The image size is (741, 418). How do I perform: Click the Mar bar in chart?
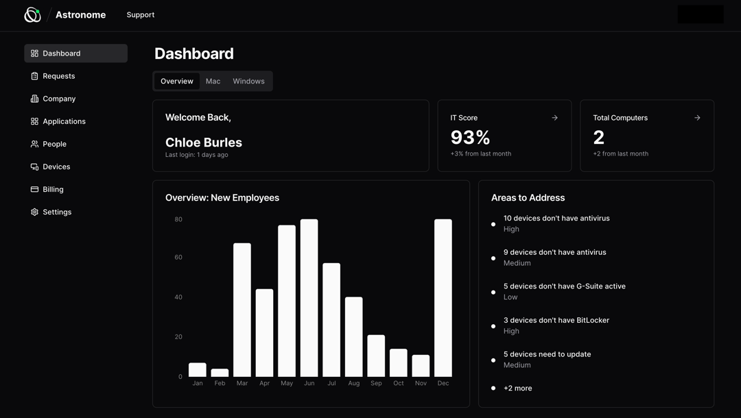coord(242,310)
